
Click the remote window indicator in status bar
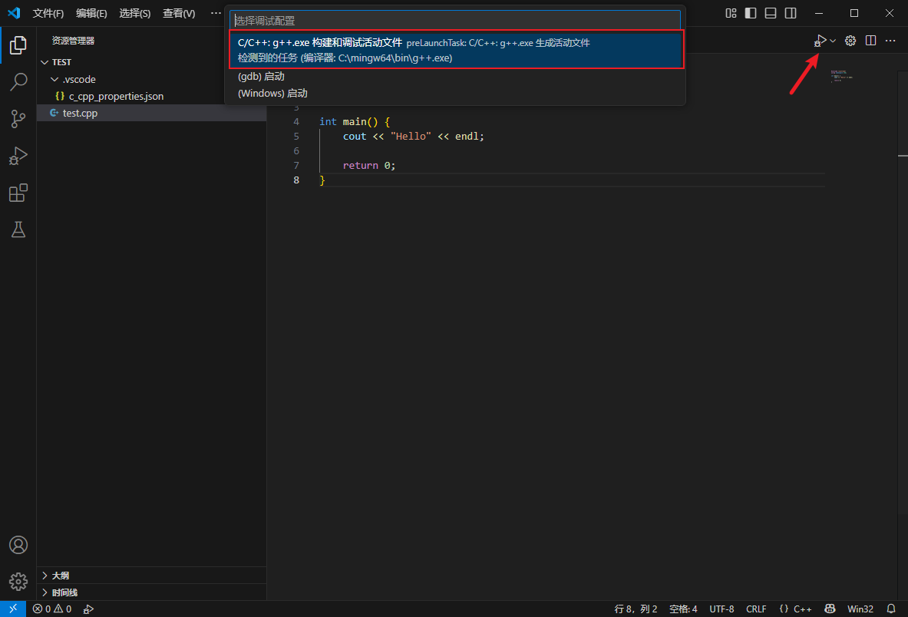click(x=13, y=609)
